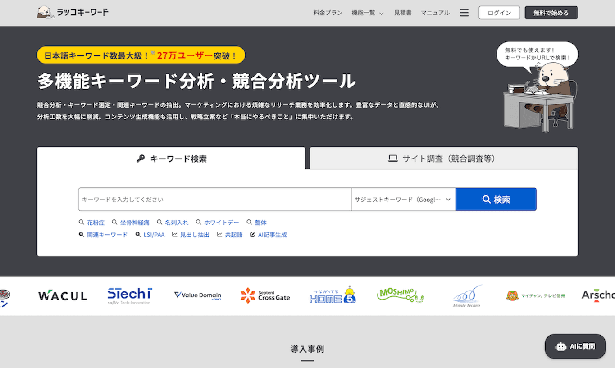Click the edit icon next to AI記事生成
615x368 pixels.
(x=253, y=234)
